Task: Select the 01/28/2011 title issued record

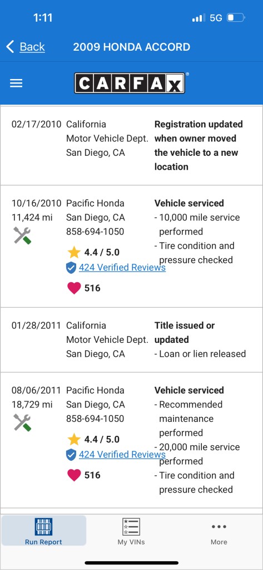Action: click(x=131, y=340)
